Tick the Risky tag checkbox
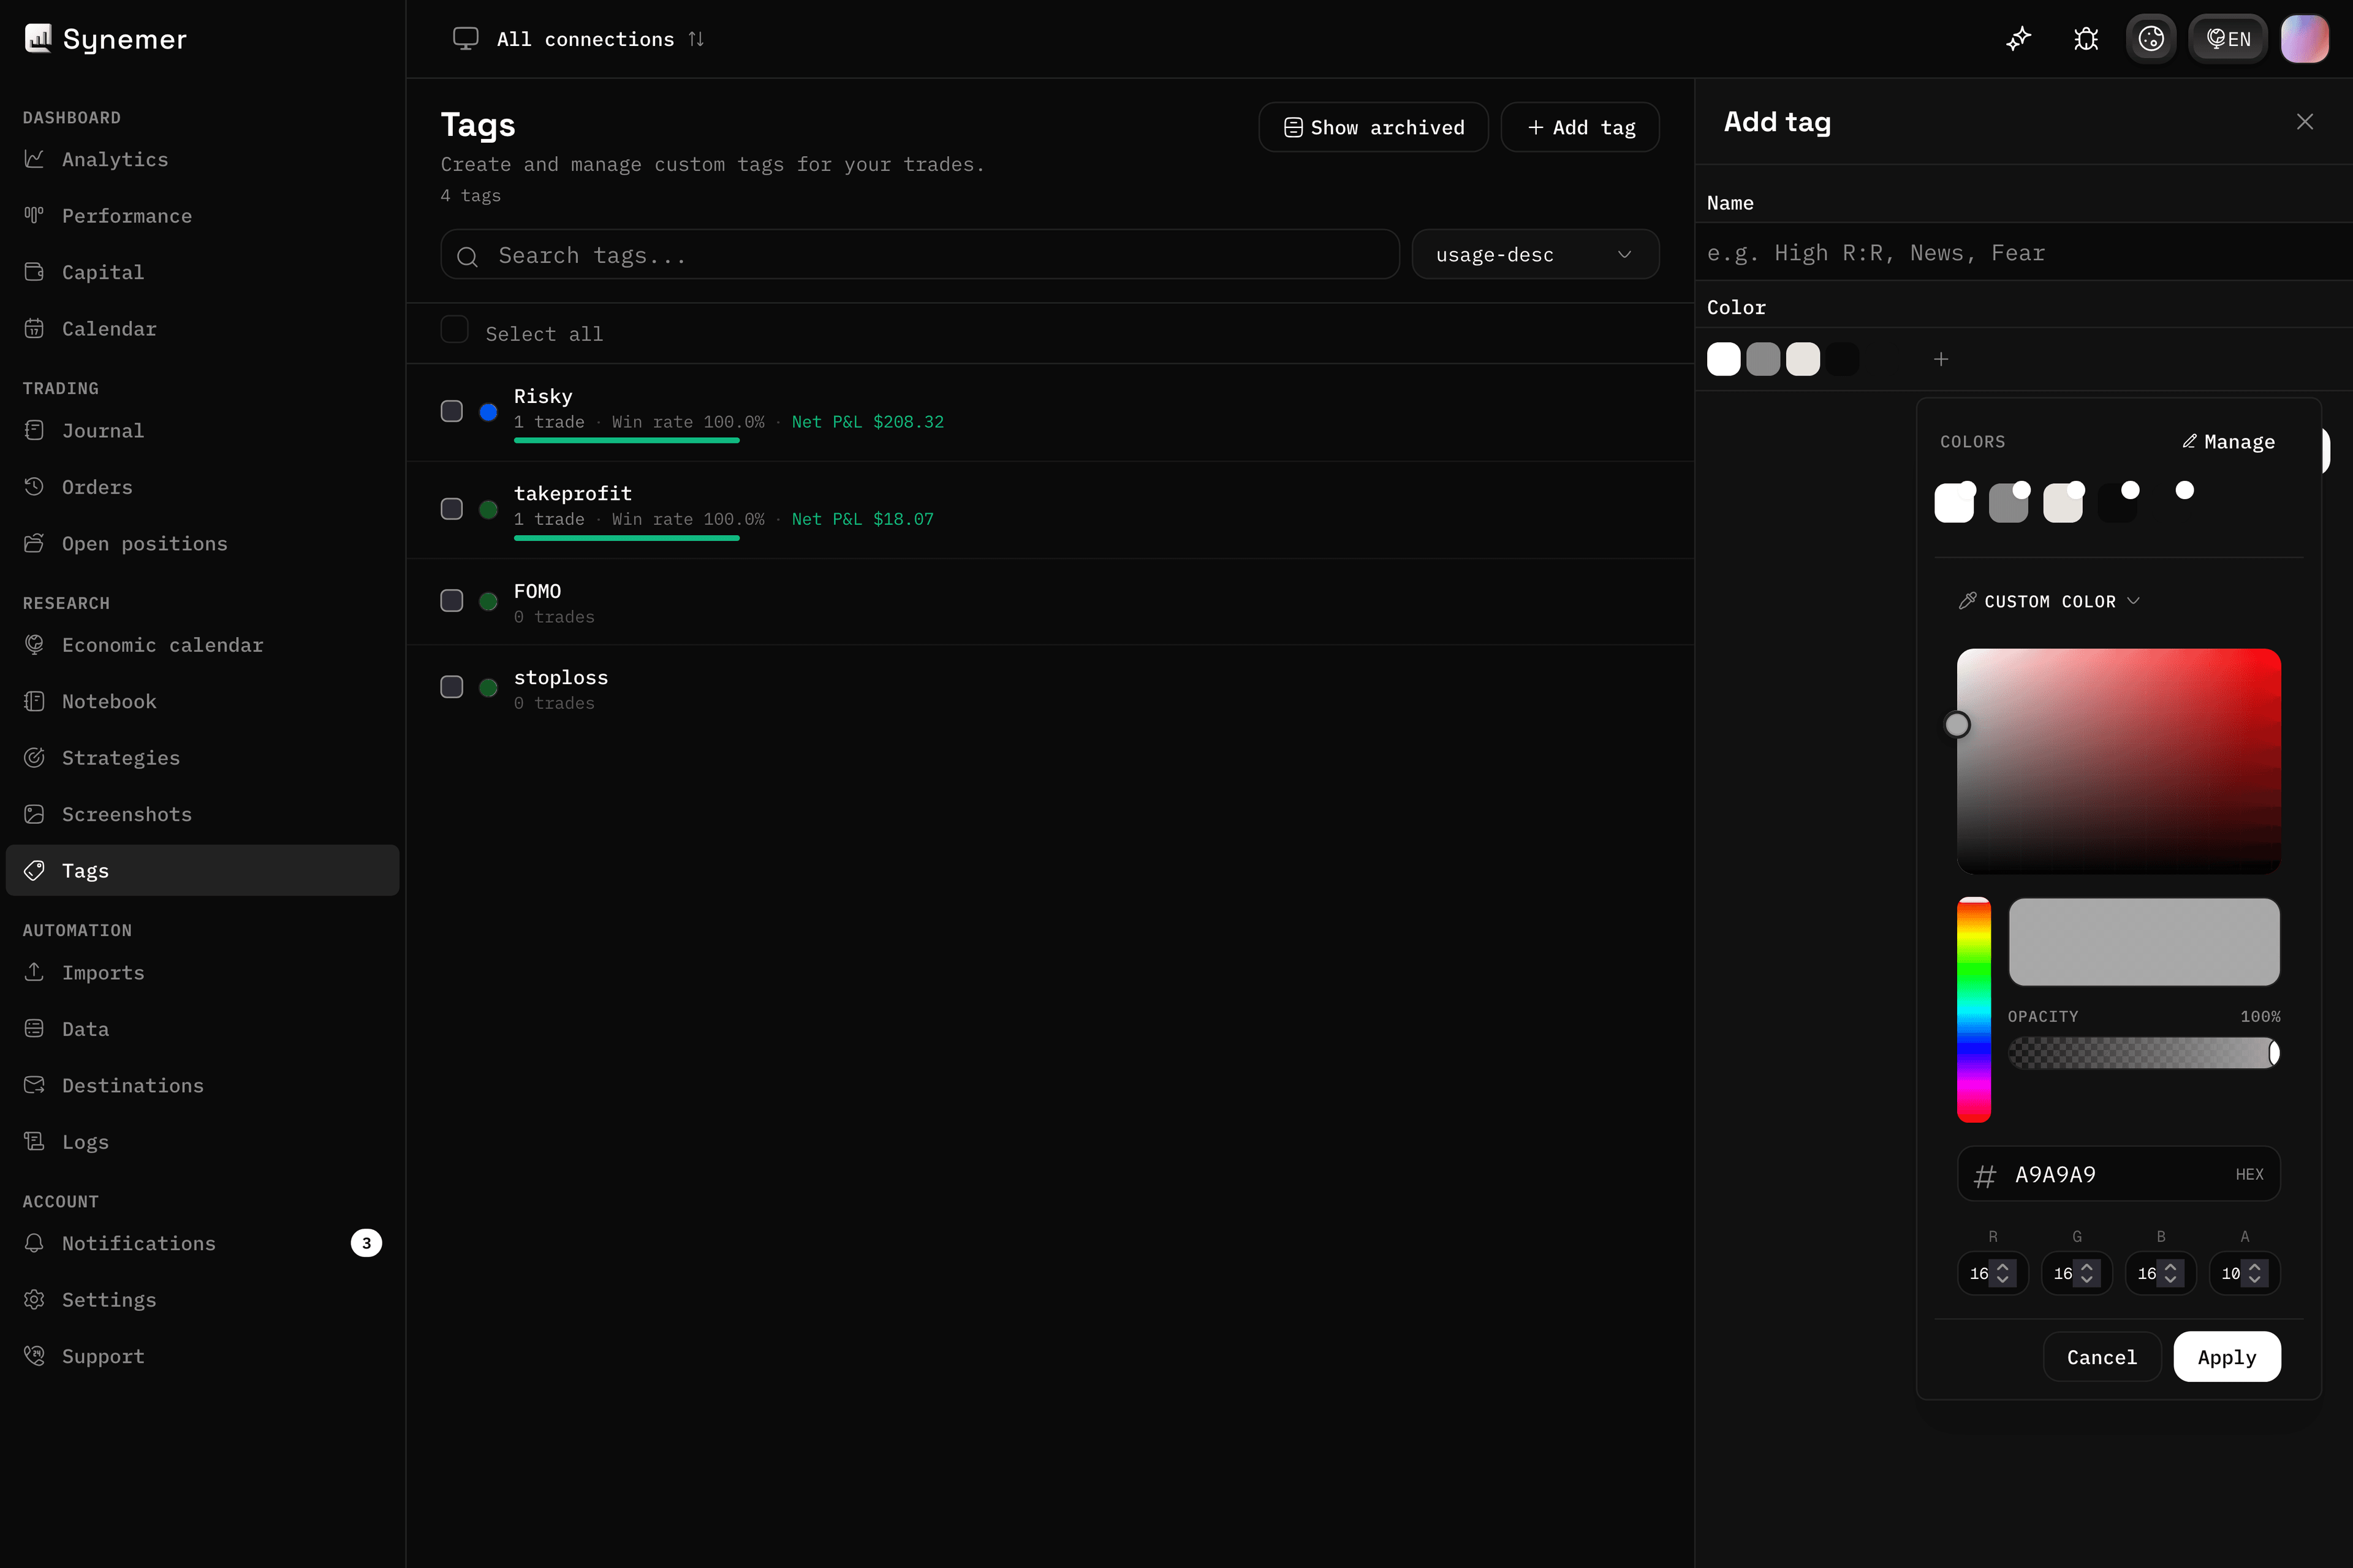This screenshot has height=1568, width=2353. tap(452, 411)
